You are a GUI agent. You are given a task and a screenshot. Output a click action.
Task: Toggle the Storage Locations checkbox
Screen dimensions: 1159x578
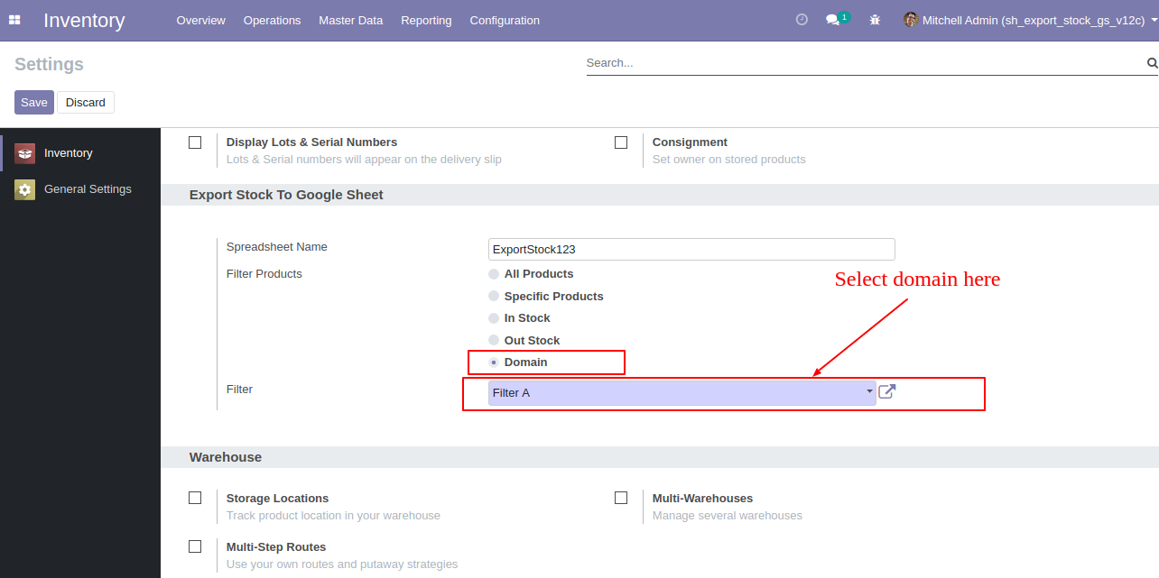195,498
